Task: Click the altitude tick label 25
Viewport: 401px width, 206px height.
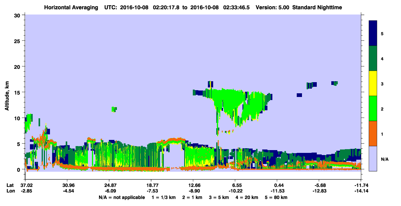Action: click(x=18, y=41)
